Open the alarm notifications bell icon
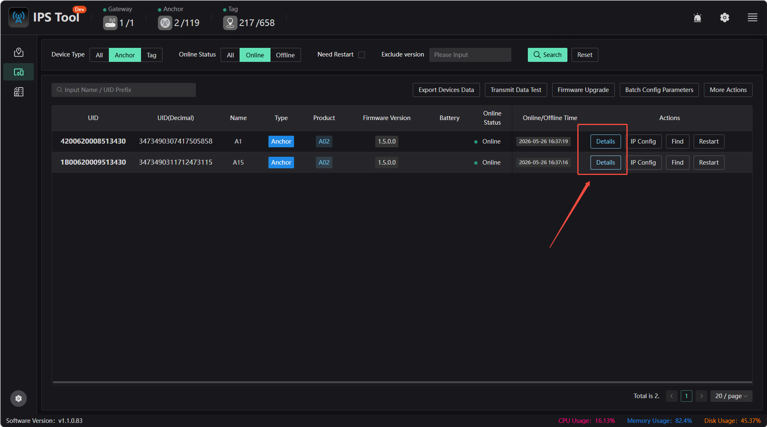 [x=697, y=17]
